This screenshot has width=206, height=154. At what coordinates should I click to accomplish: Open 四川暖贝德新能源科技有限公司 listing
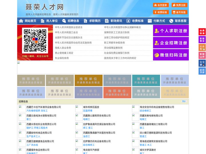click(x=156, y=133)
